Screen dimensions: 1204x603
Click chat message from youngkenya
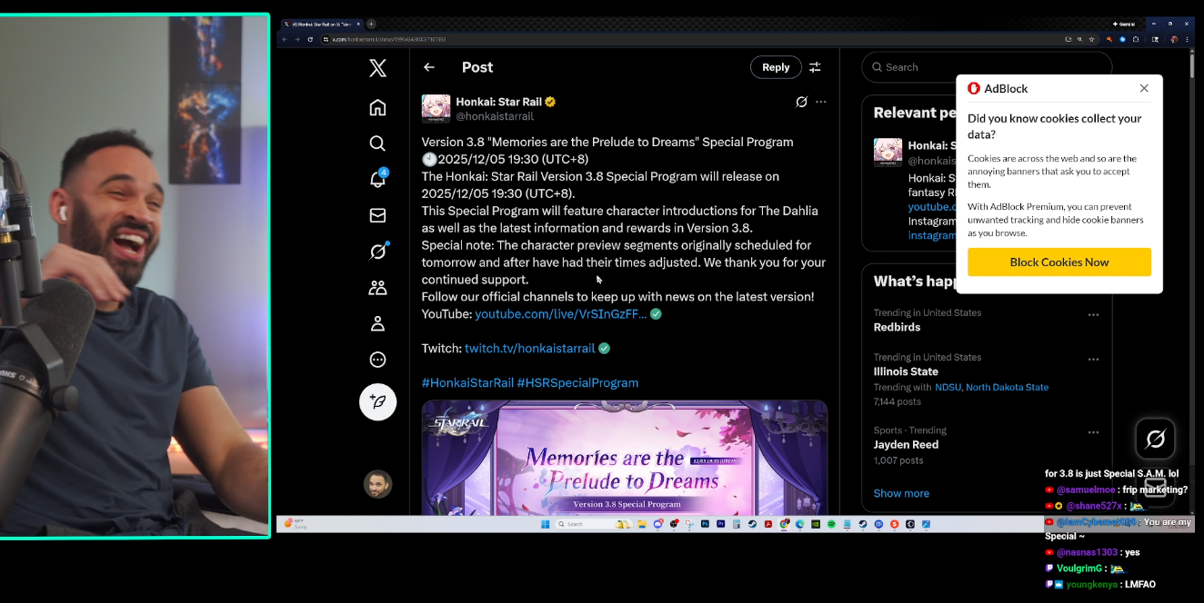1100,584
